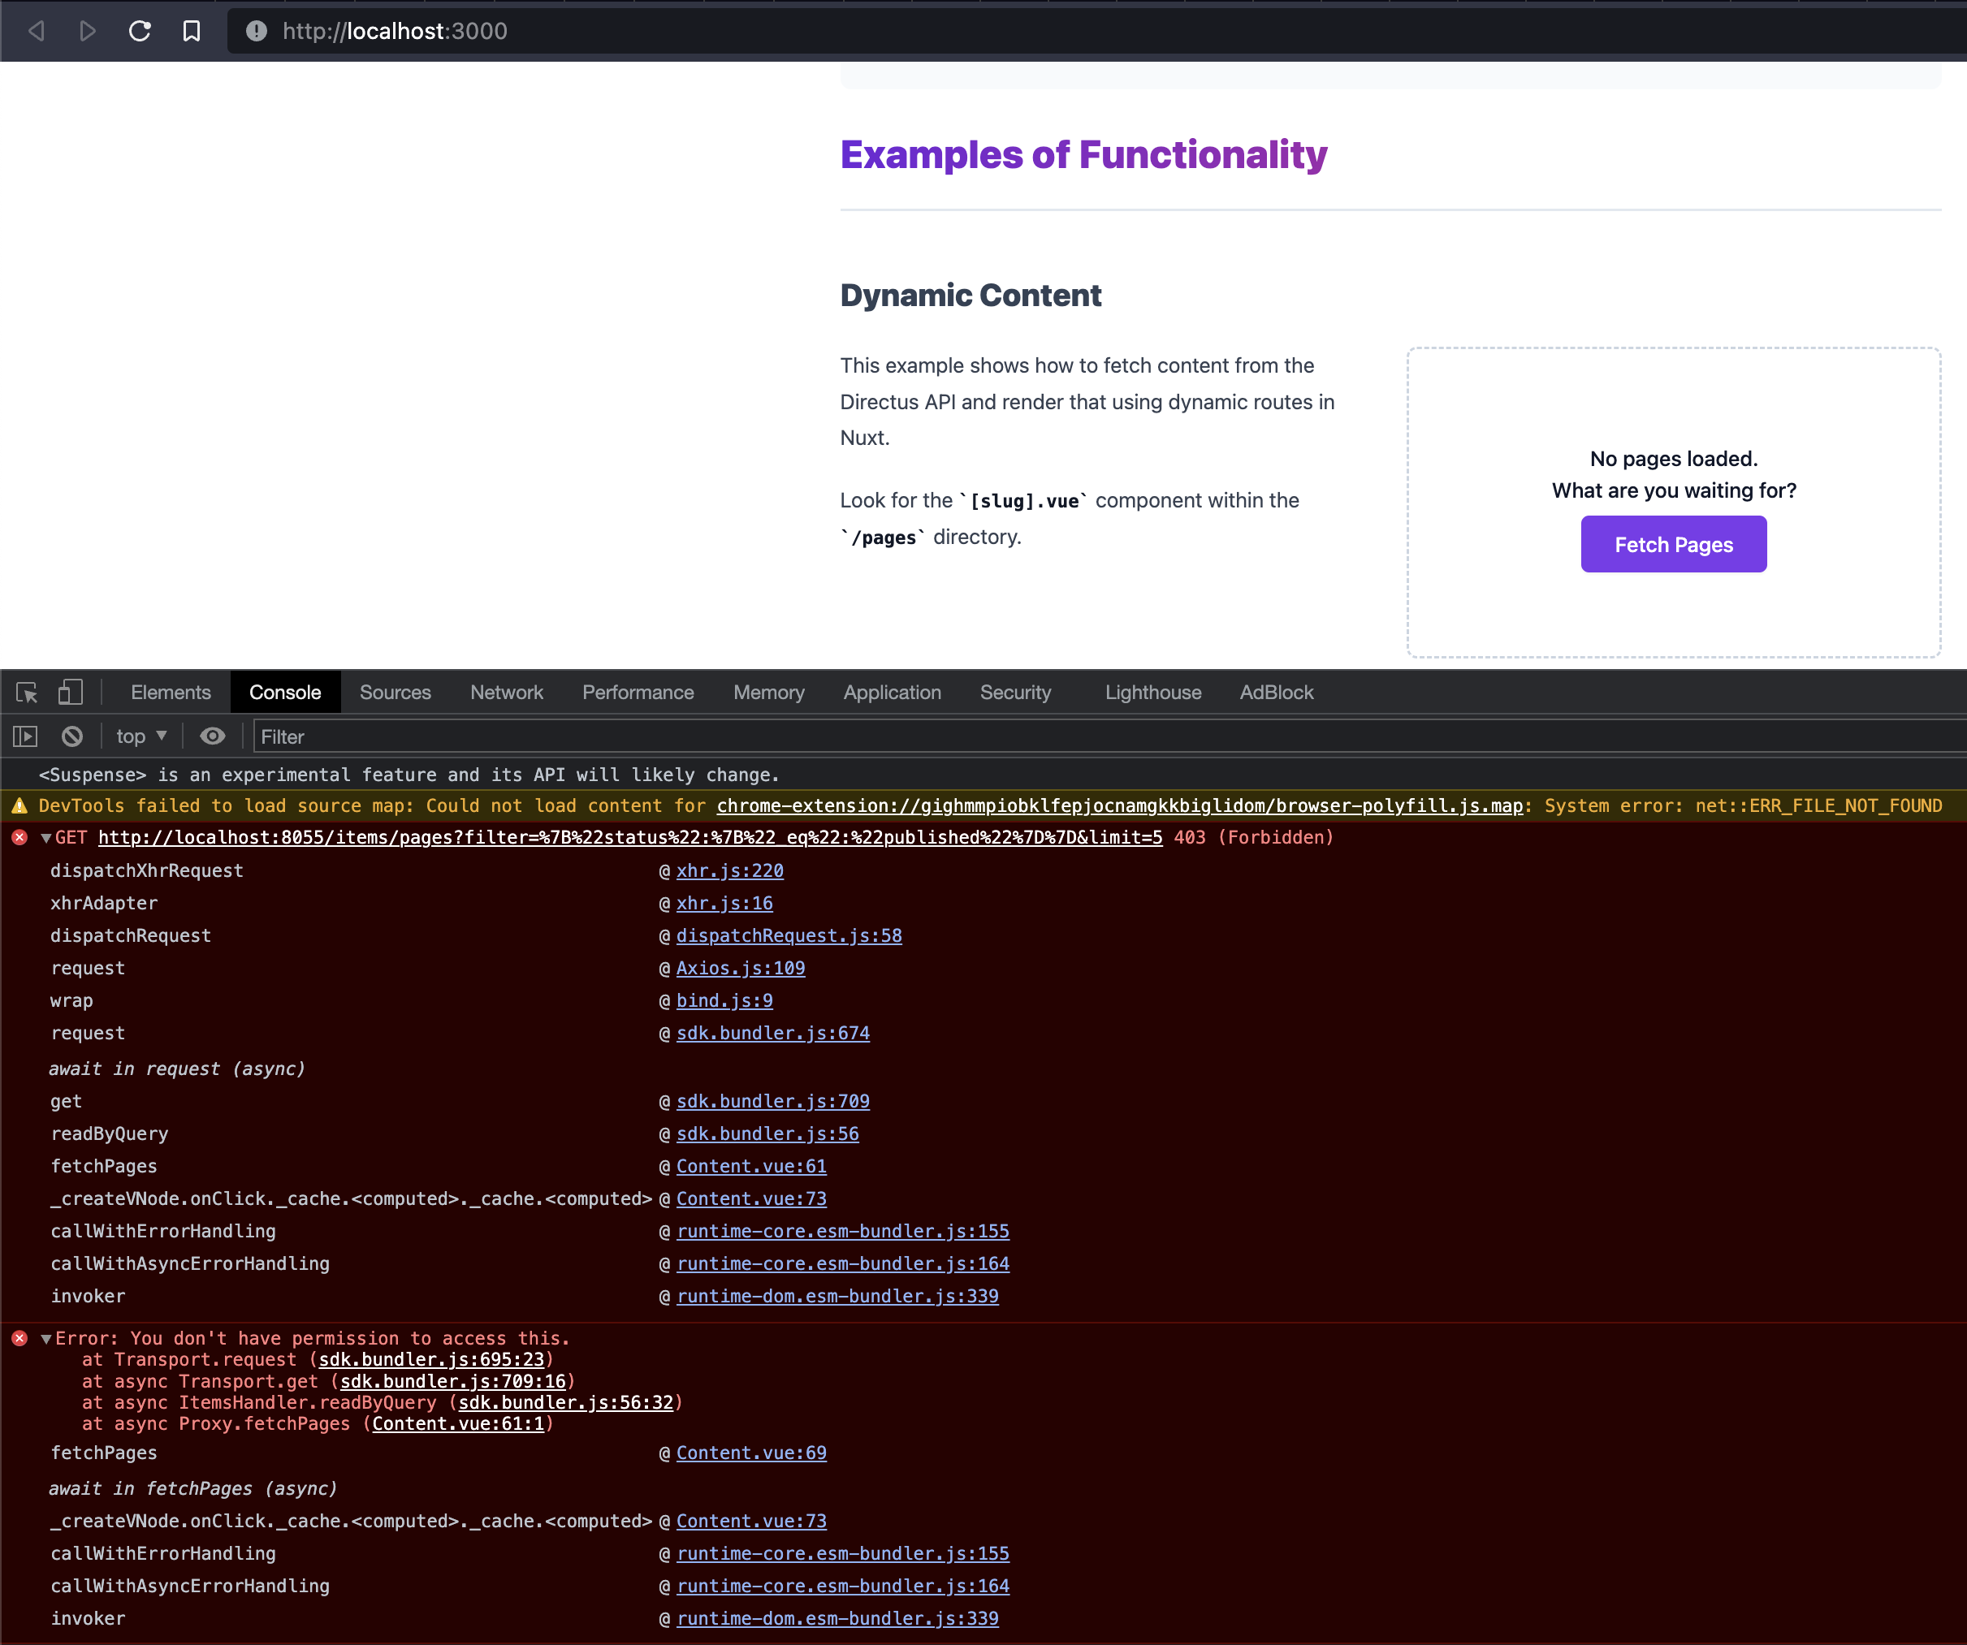Toggle live expression eye icon

(x=213, y=736)
